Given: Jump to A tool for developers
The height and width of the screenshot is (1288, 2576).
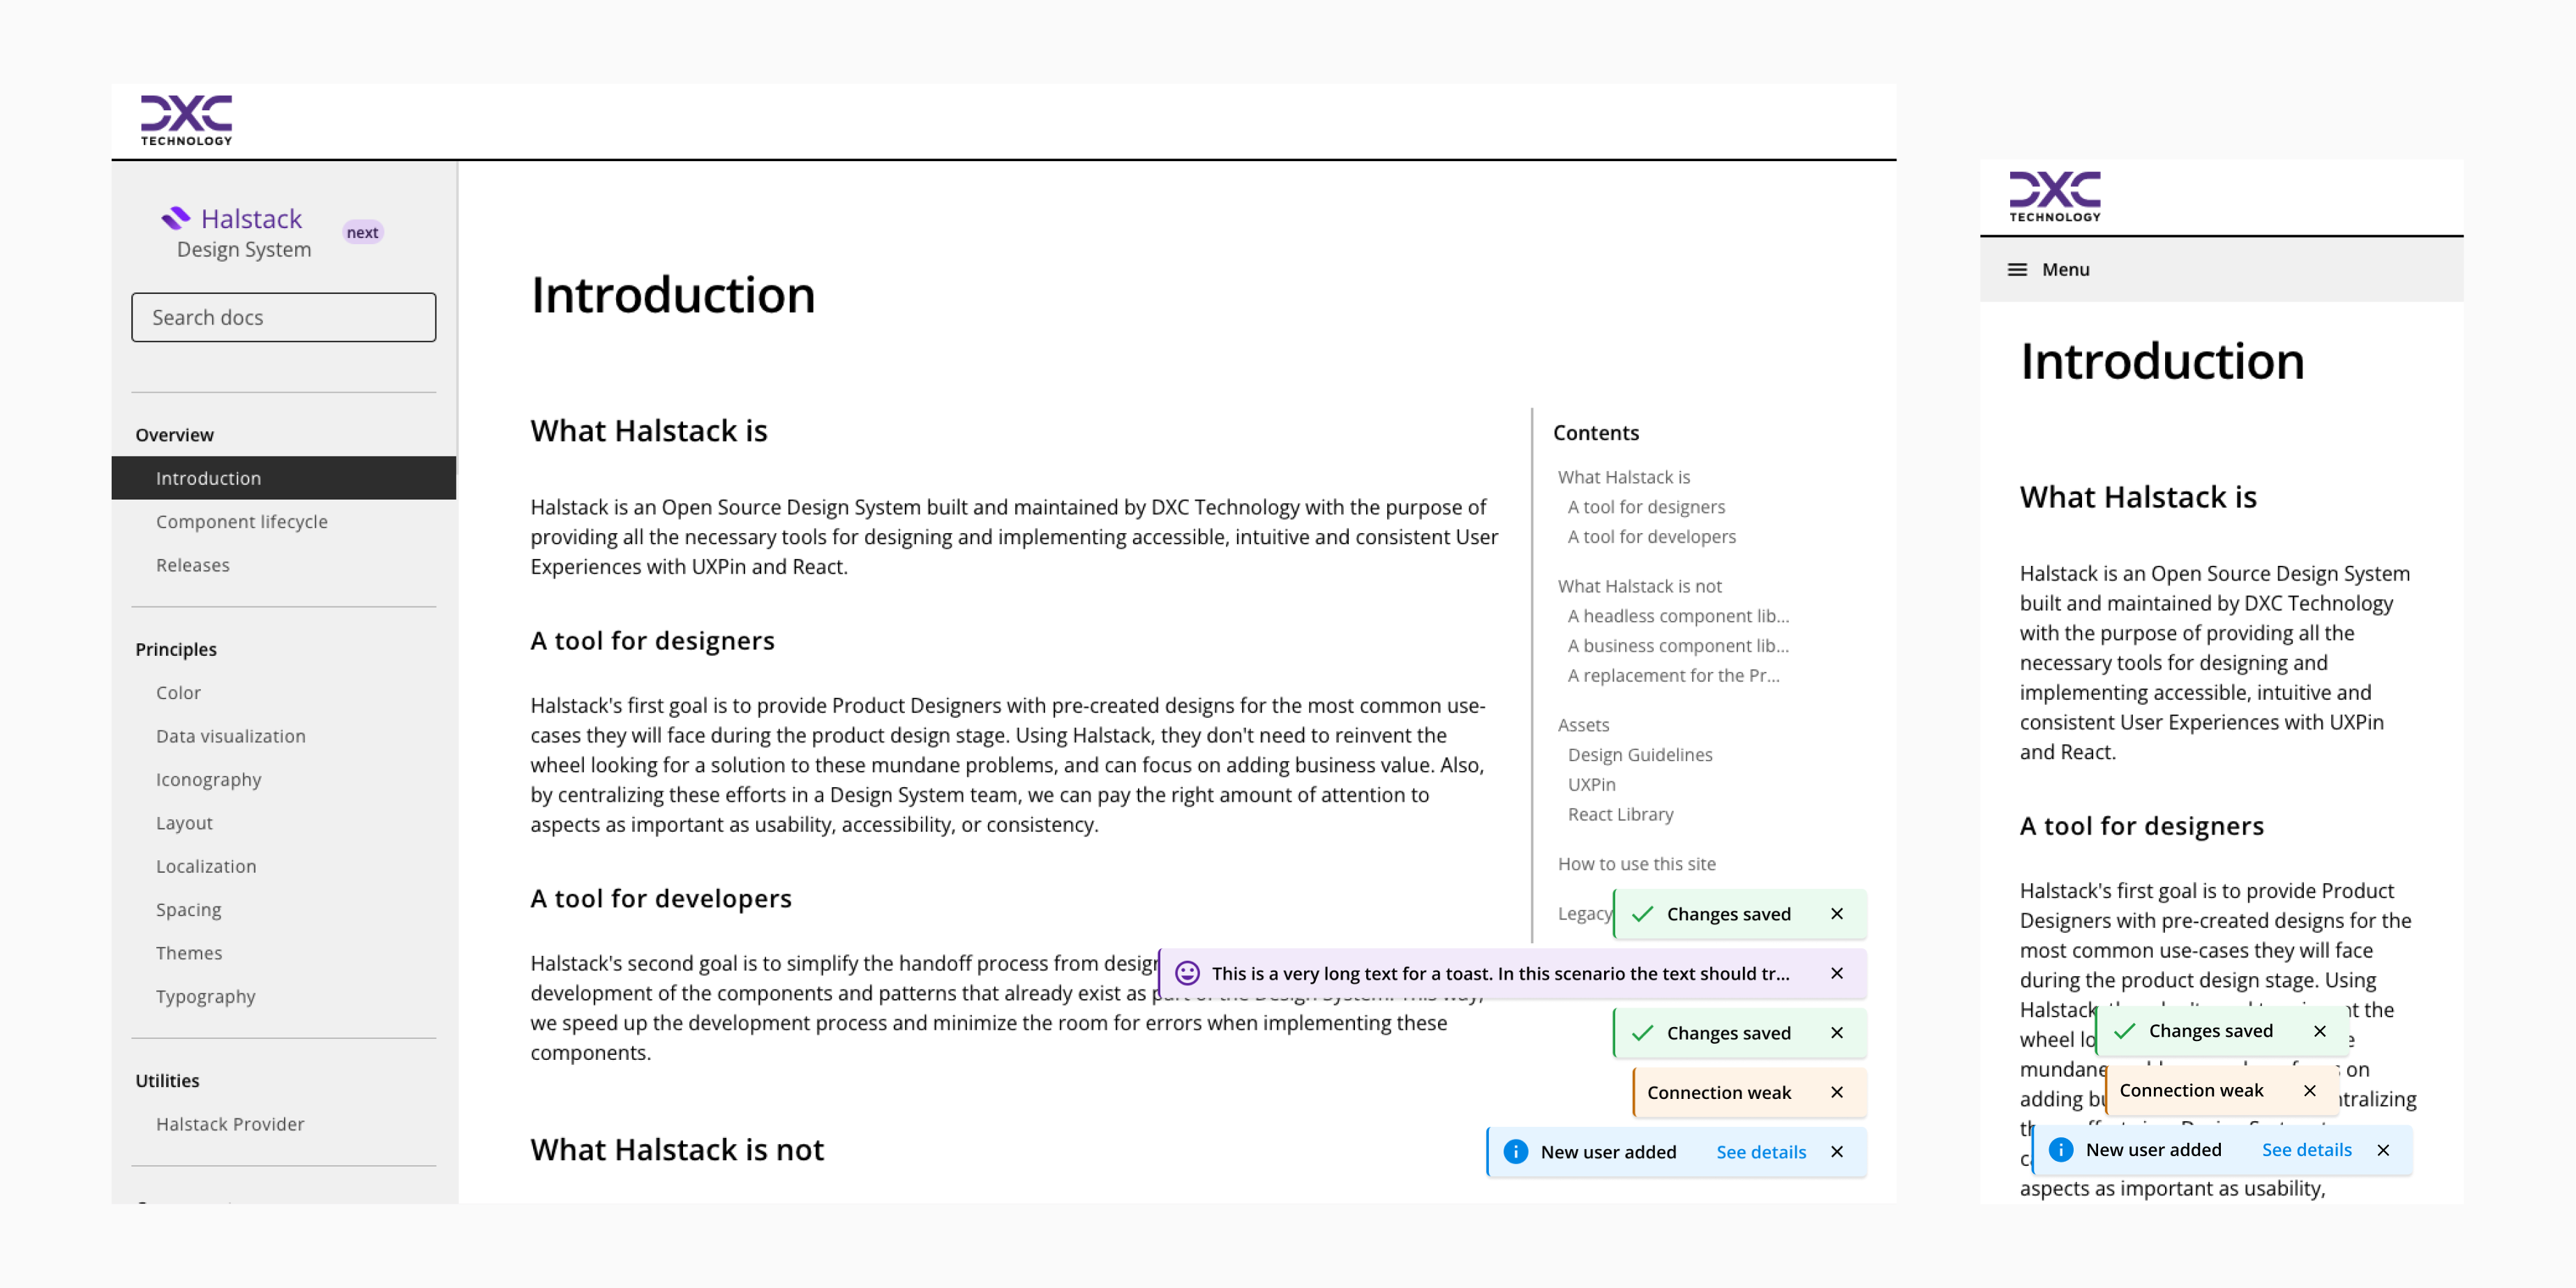Looking at the screenshot, I should (x=1651, y=537).
